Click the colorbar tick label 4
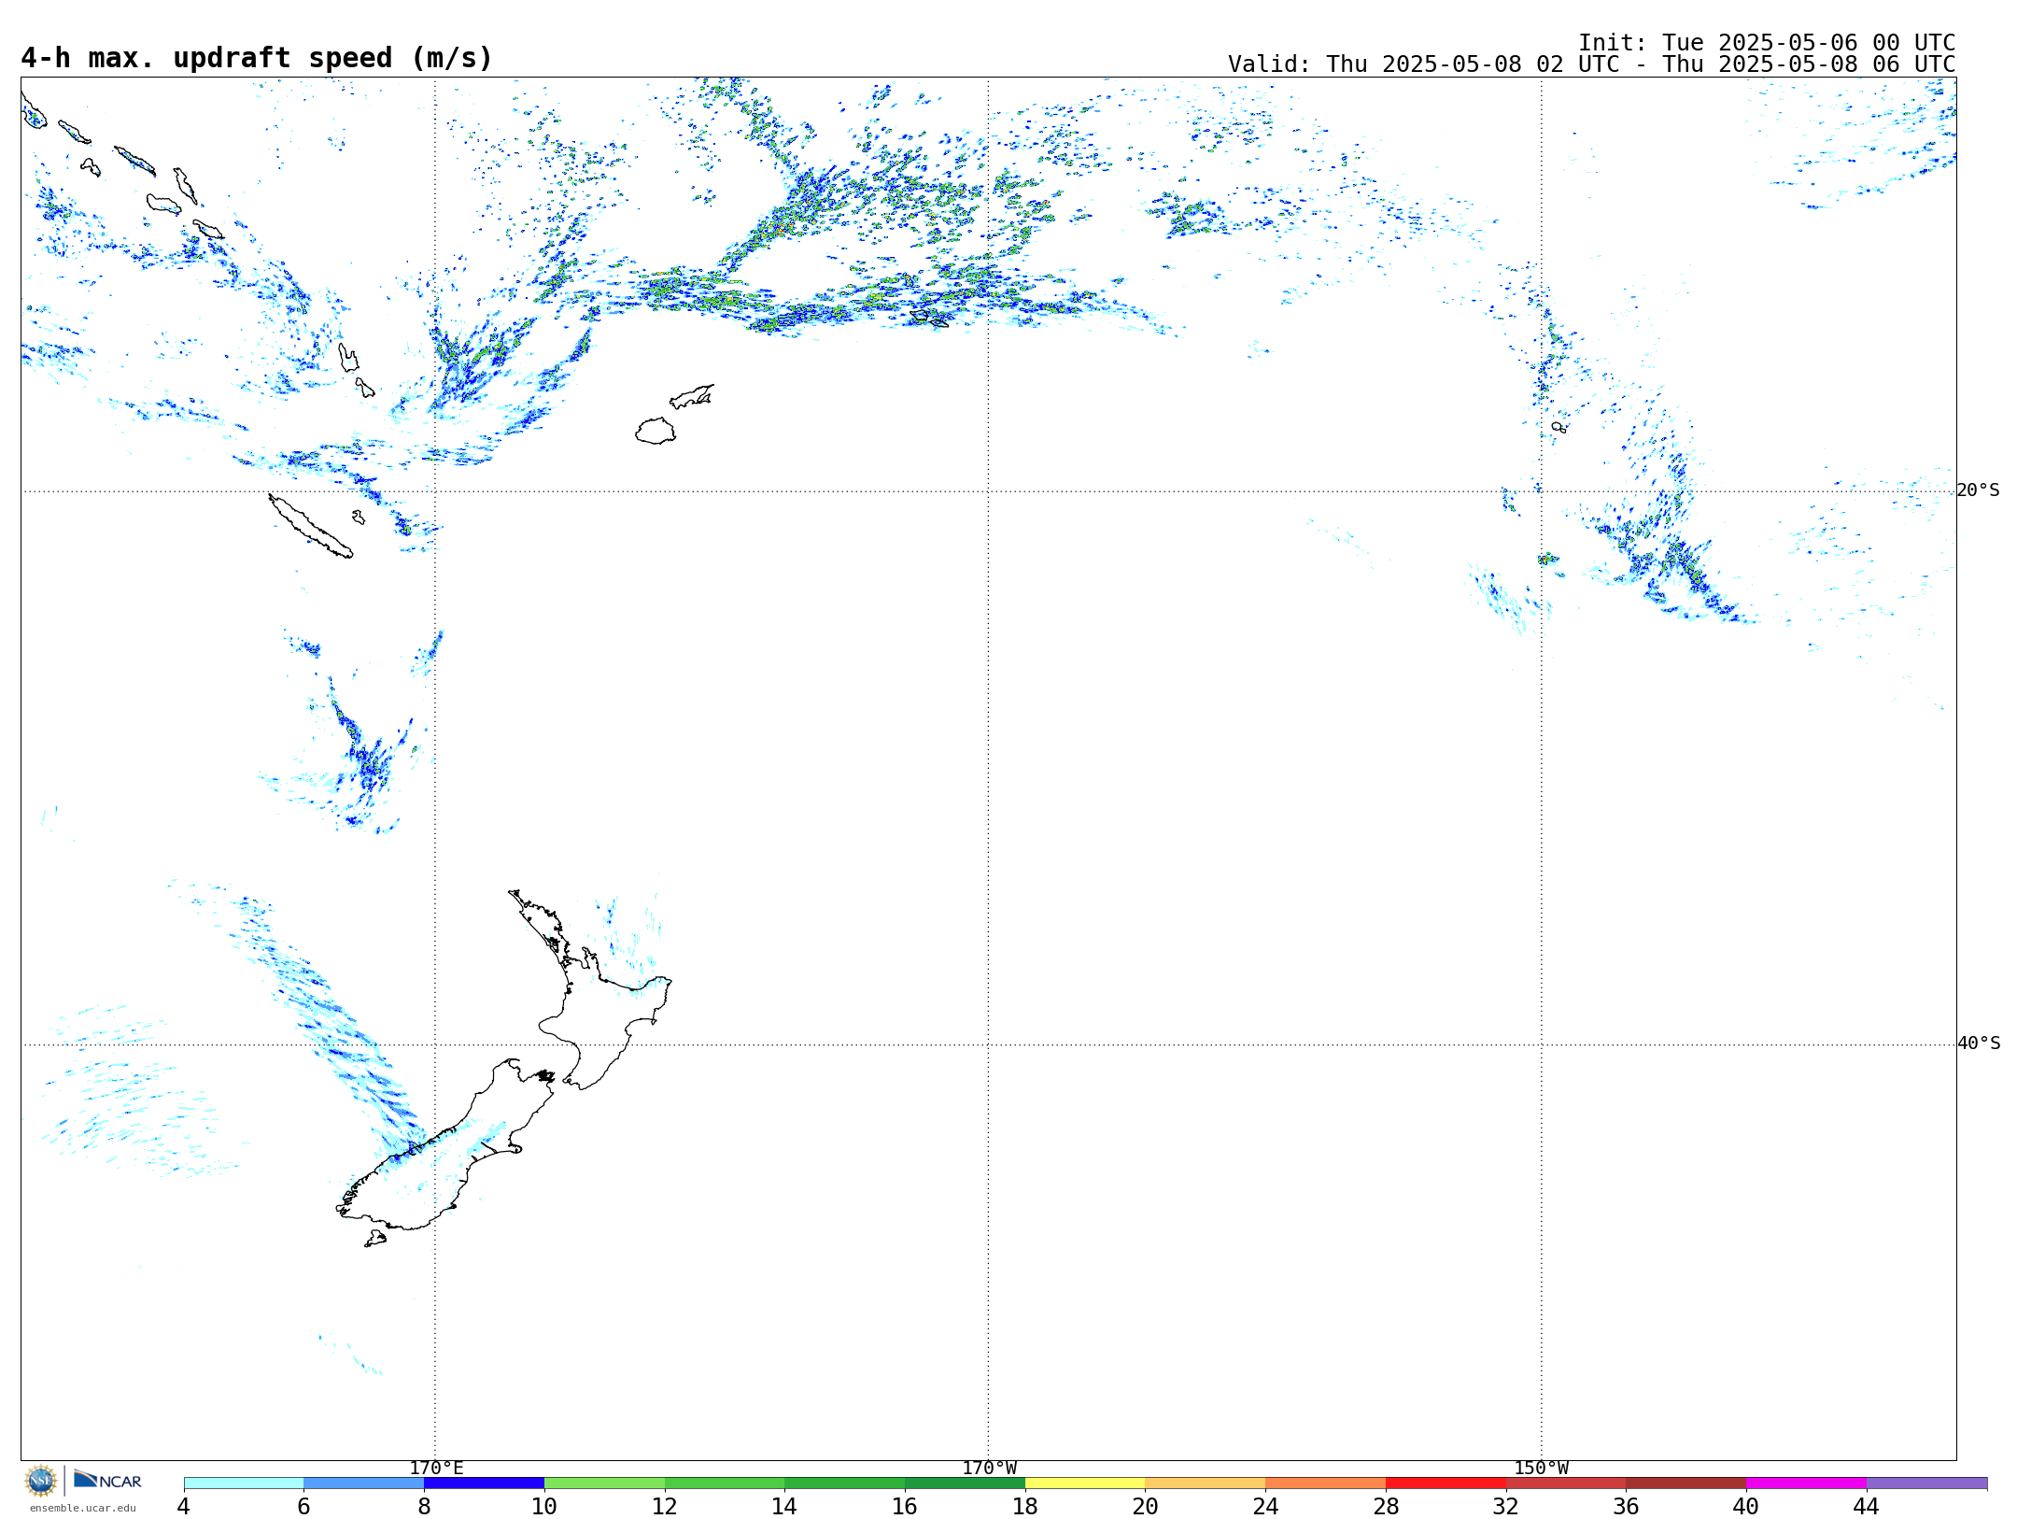This screenshot has height=1519, width=2017. (184, 1507)
